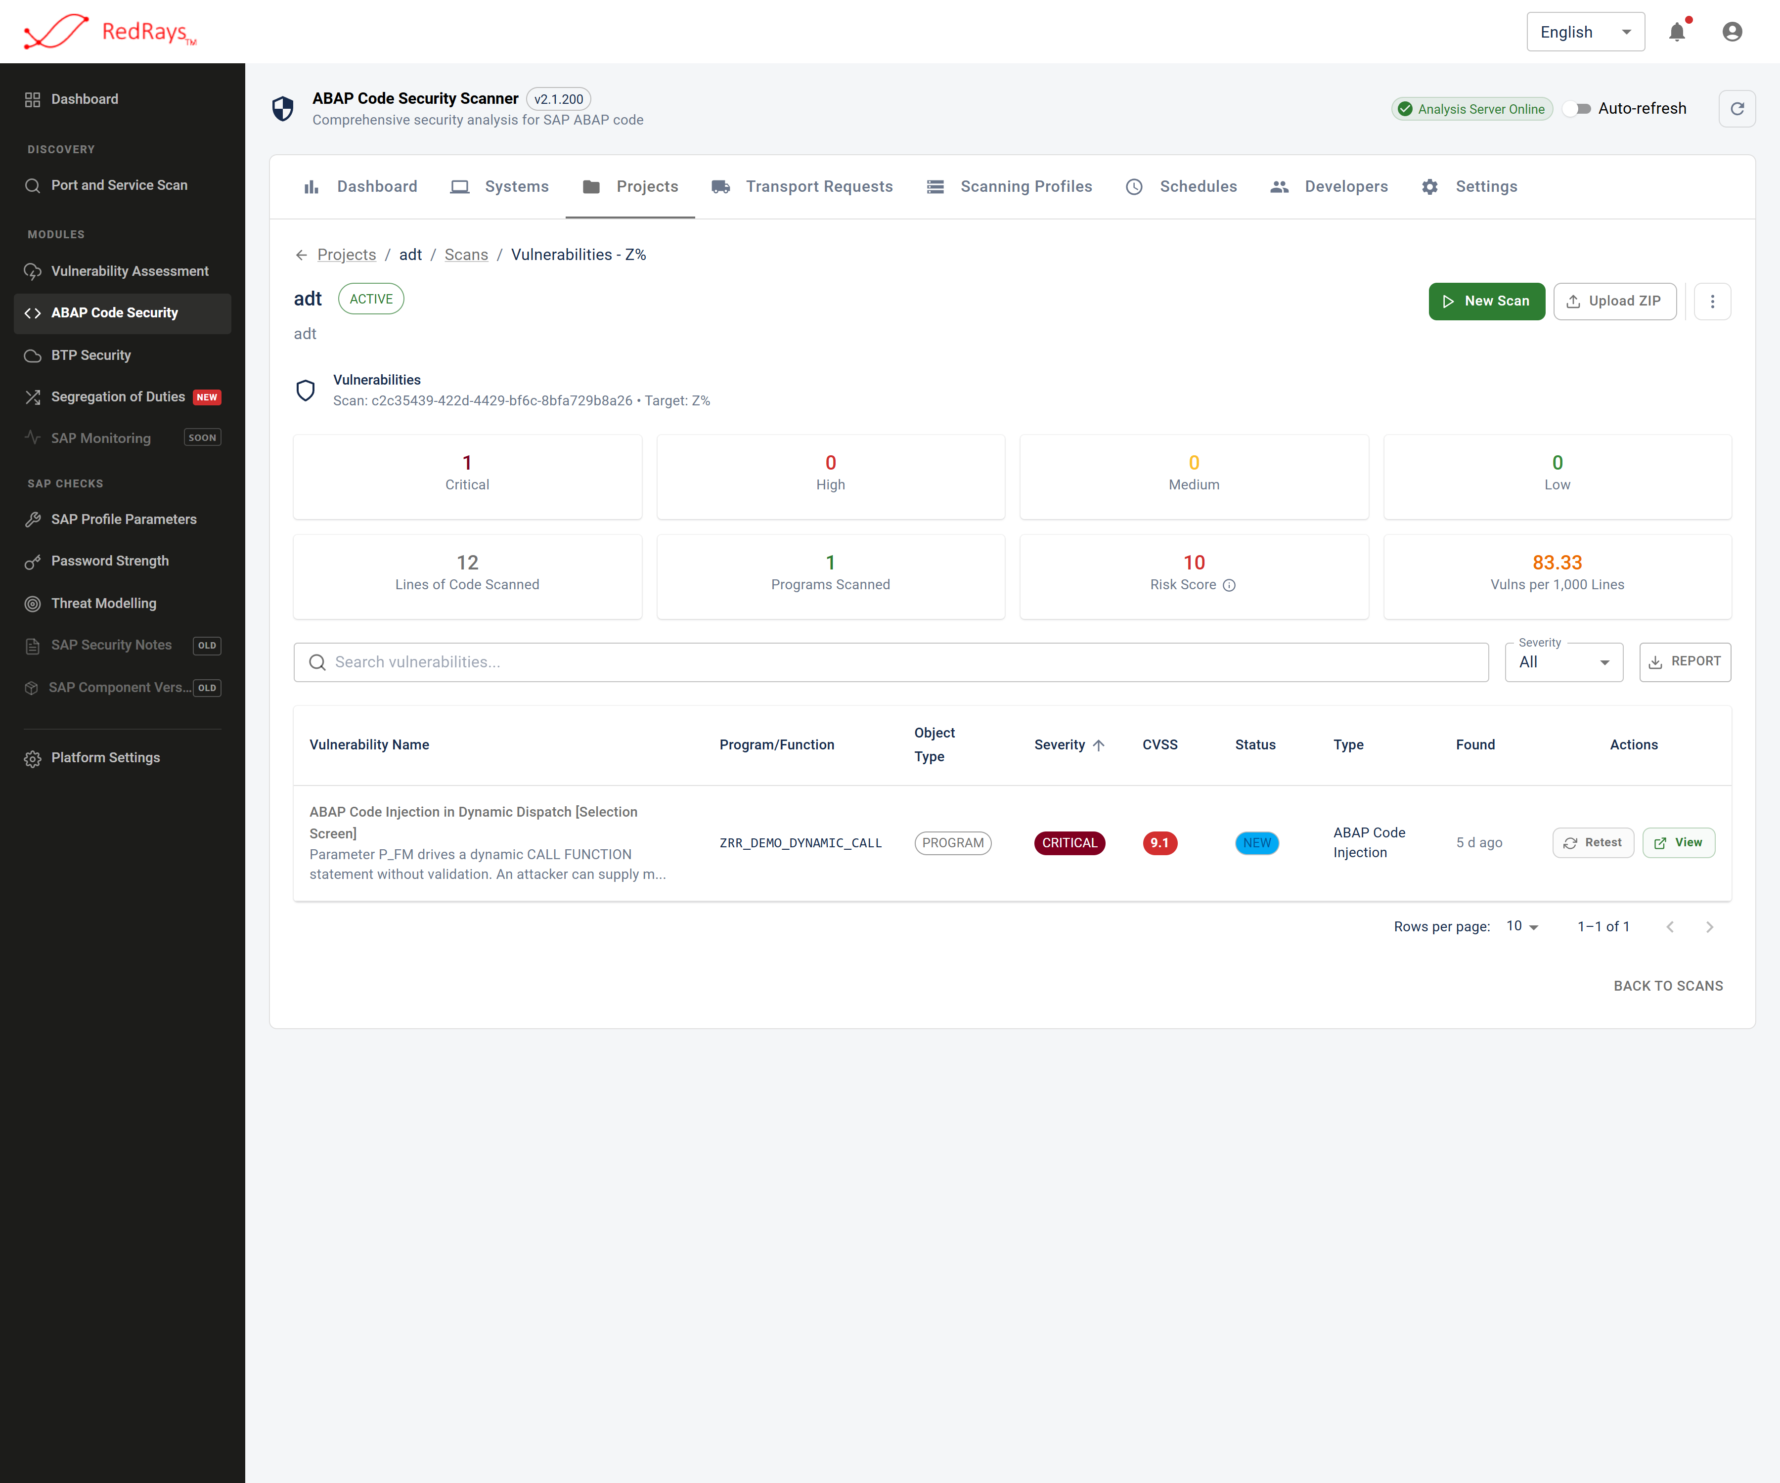Viewport: 1780px width, 1483px height.
Task: Open SAP Security Notes
Action: [123, 645]
